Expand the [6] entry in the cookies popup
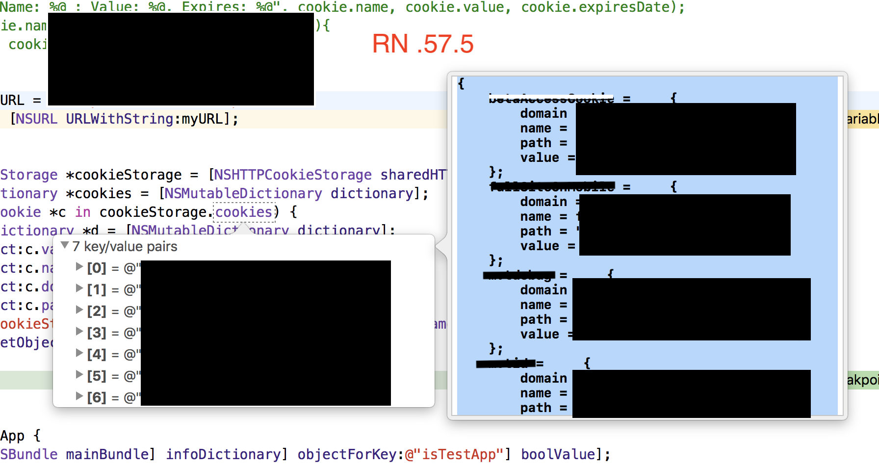 click(79, 396)
